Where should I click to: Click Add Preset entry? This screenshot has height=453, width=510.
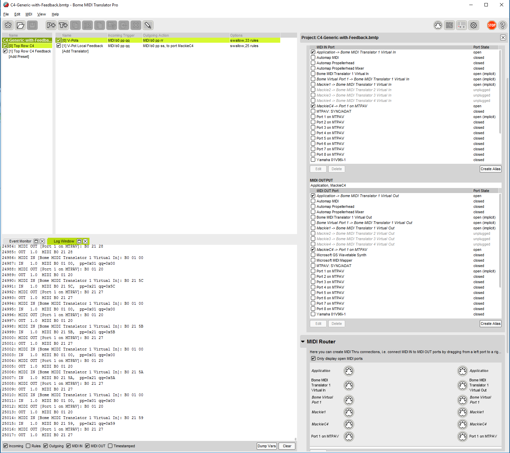coord(19,56)
